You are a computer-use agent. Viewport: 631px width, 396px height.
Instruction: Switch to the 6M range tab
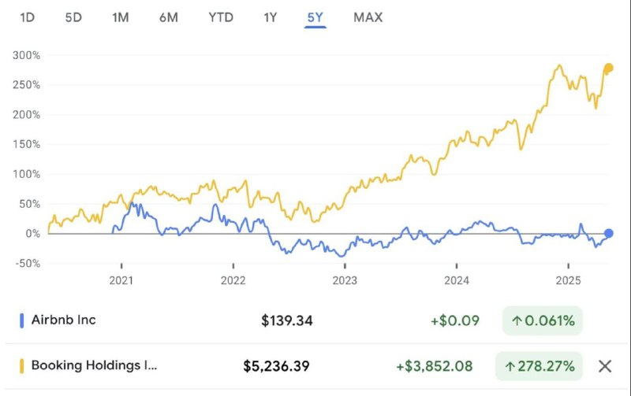(x=169, y=17)
